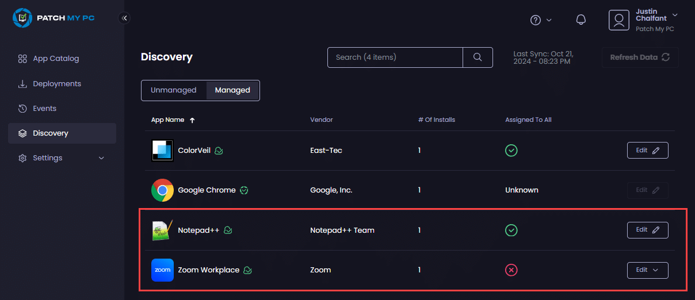Click the user profile avatar icon
695x300 pixels.
(619, 20)
